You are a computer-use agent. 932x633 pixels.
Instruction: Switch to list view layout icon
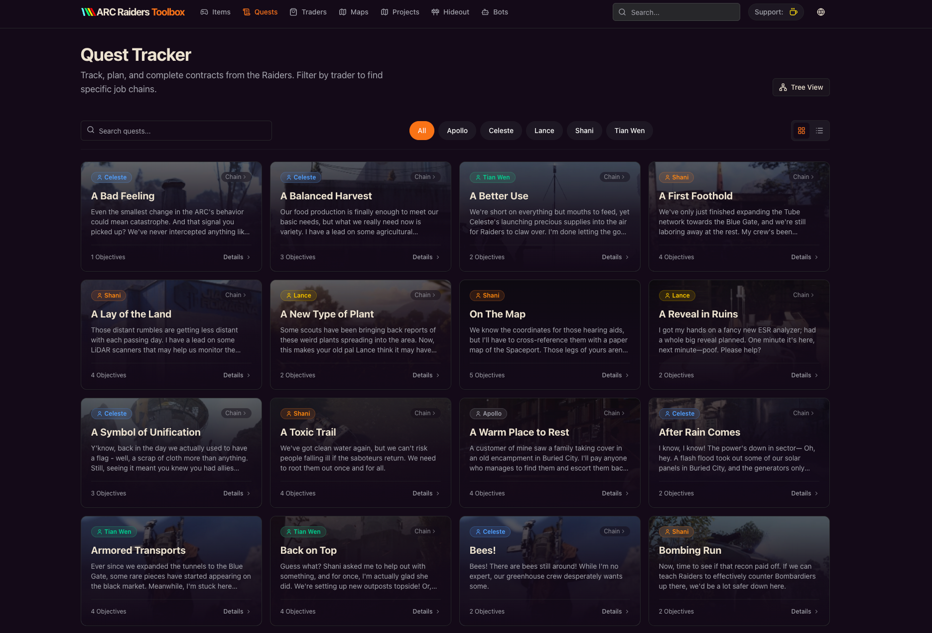coord(819,131)
